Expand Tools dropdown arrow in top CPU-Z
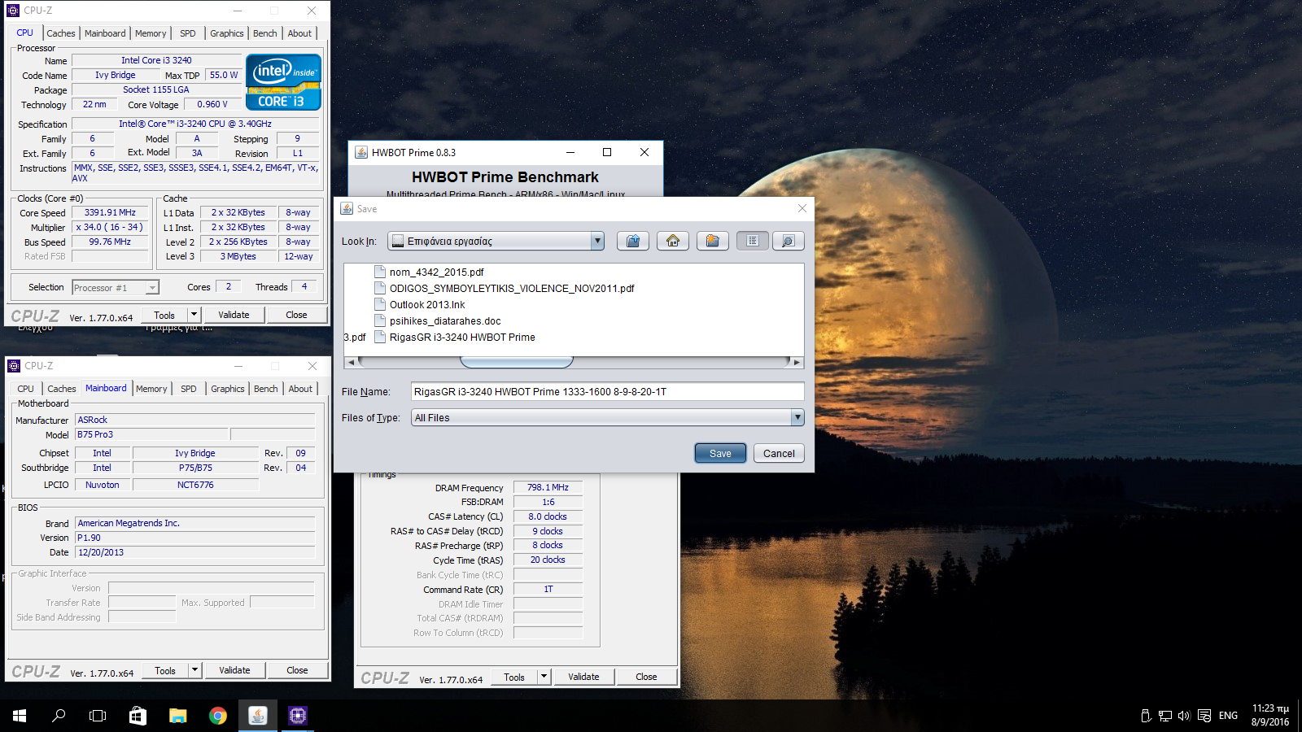This screenshot has height=732, width=1302. 194,315
